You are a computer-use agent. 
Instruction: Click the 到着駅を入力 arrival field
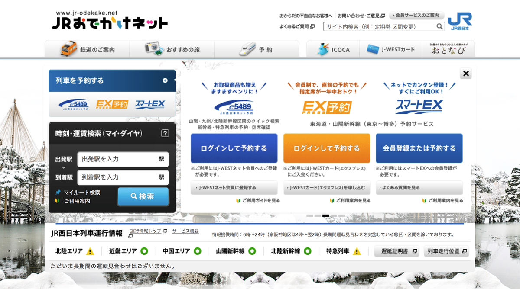[x=123, y=177]
